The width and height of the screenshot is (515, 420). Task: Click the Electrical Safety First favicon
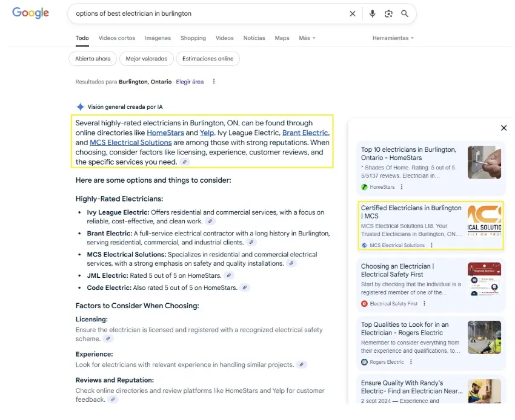[x=364, y=304]
